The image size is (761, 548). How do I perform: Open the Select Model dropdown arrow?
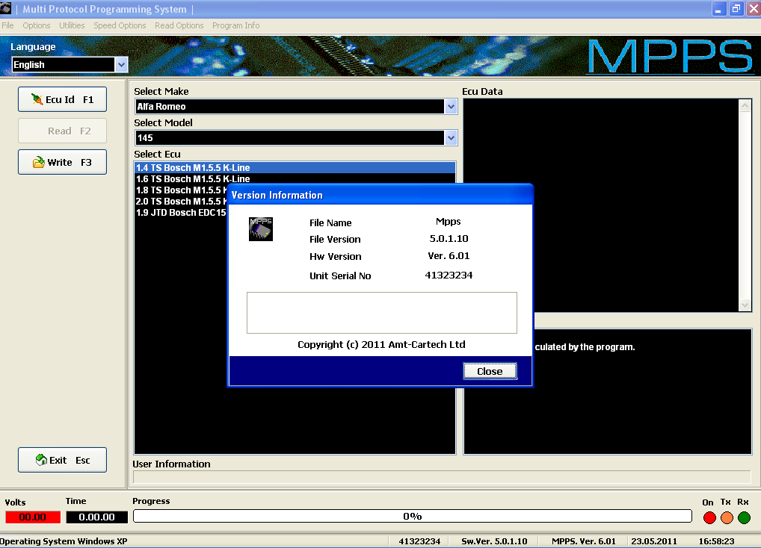click(451, 138)
